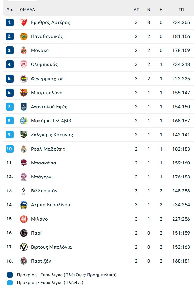The image size is (194, 288).
Task: Select the Ρεάλ Μαδρίτης crest icon
Action: (24, 149)
